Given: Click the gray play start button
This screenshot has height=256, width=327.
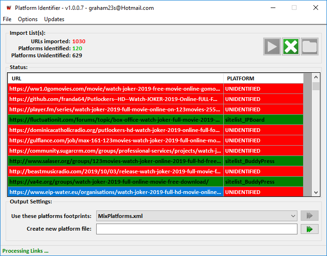Looking at the screenshot, I should tap(272, 47).
